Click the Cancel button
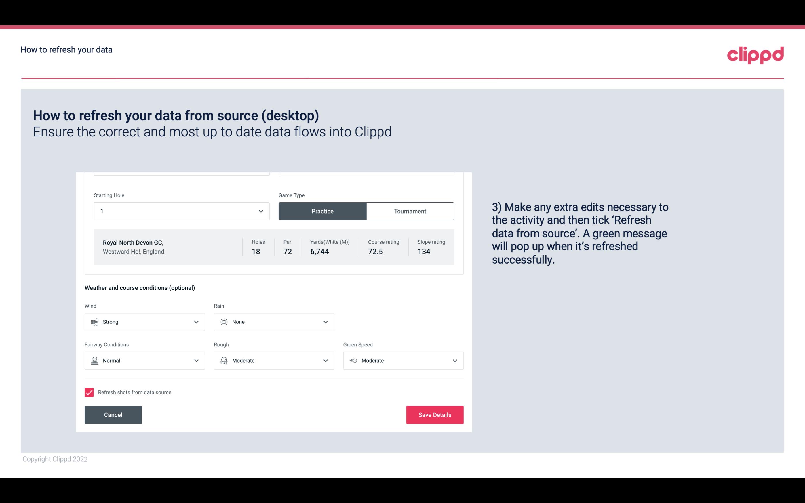This screenshot has height=503, width=805. pyautogui.click(x=113, y=414)
